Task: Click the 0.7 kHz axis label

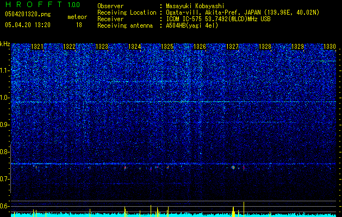Action: coord(4,179)
